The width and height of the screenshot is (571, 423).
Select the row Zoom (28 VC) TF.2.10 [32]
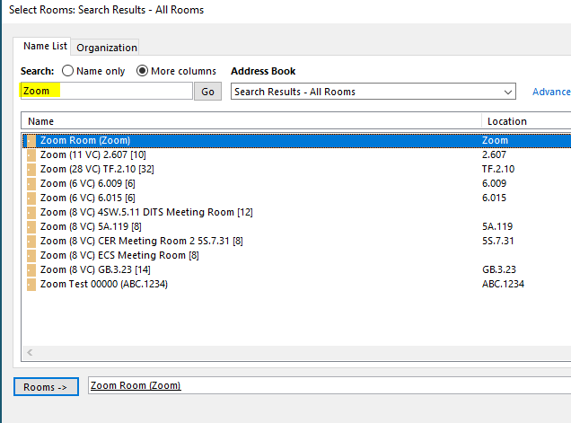296,169
